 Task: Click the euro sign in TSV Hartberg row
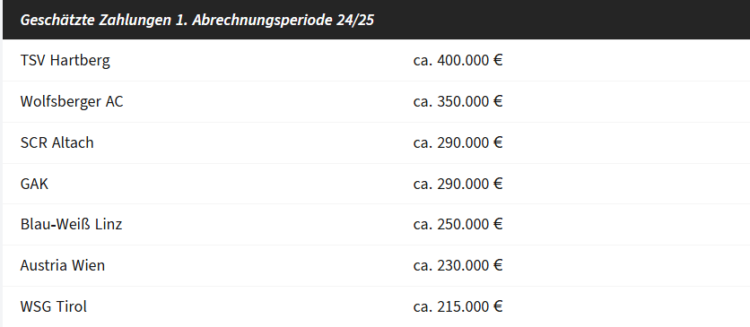pos(498,61)
